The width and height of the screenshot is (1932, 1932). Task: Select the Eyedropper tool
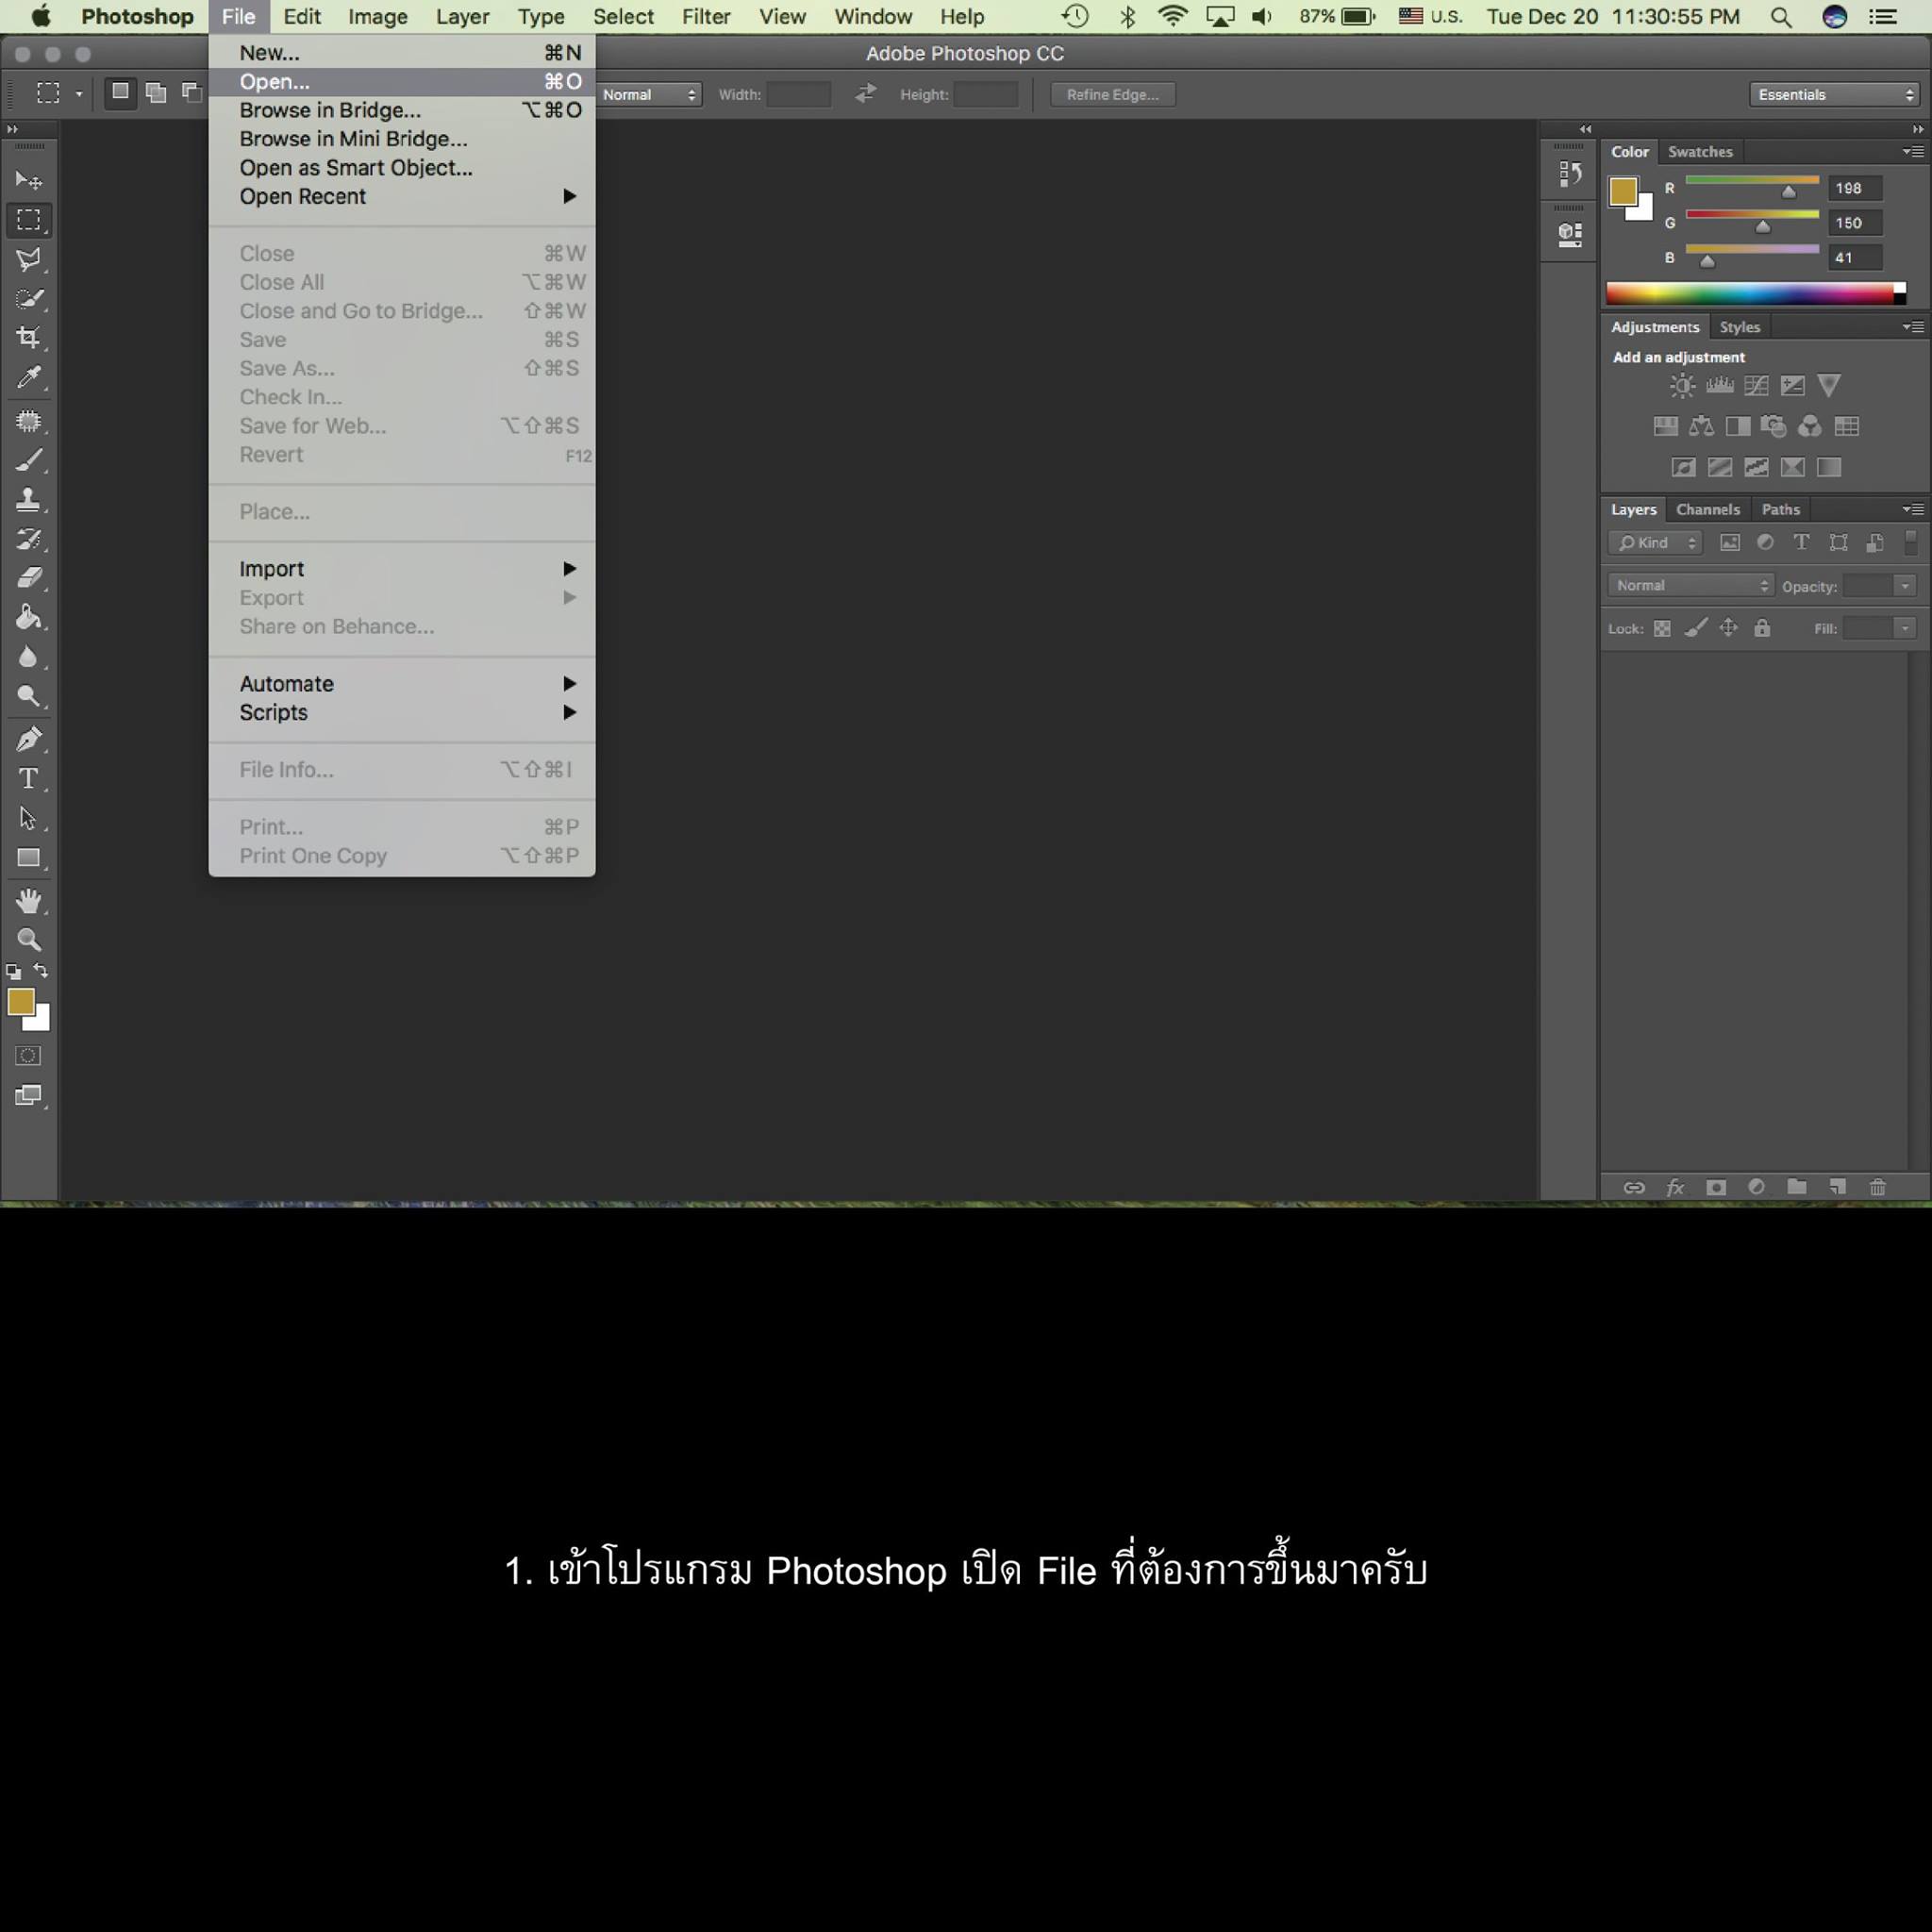coord(29,377)
